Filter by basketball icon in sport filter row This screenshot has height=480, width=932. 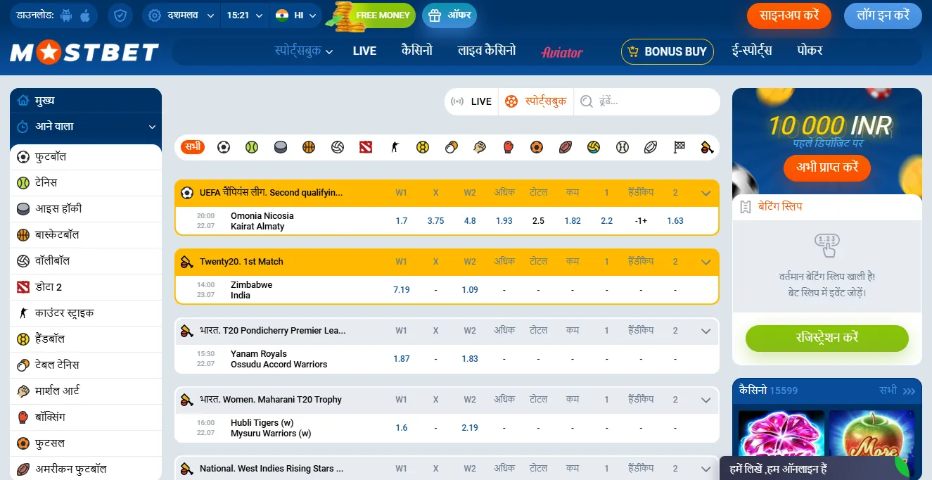[309, 147]
